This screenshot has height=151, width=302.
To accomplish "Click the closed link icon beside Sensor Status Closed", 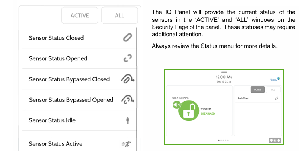I will coord(127,37).
